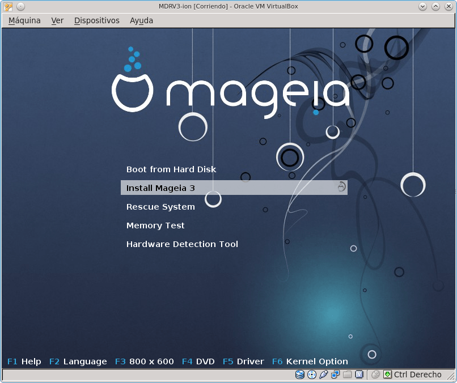This screenshot has height=383, width=457.
Task: Click the F1 Help option
Action: click(x=23, y=361)
